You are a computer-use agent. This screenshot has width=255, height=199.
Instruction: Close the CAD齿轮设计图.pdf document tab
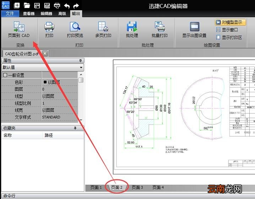[x=45, y=54]
